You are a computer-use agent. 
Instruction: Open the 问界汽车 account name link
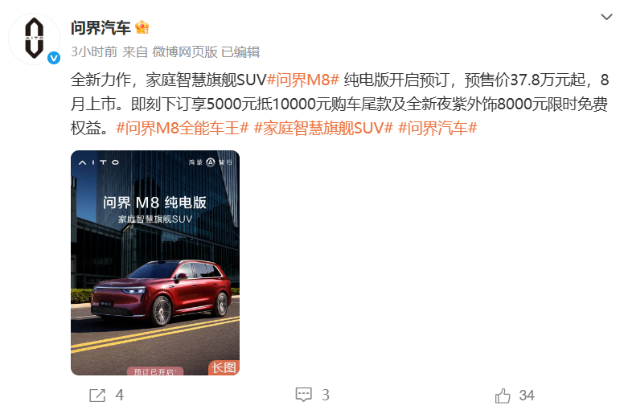[101, 27]
